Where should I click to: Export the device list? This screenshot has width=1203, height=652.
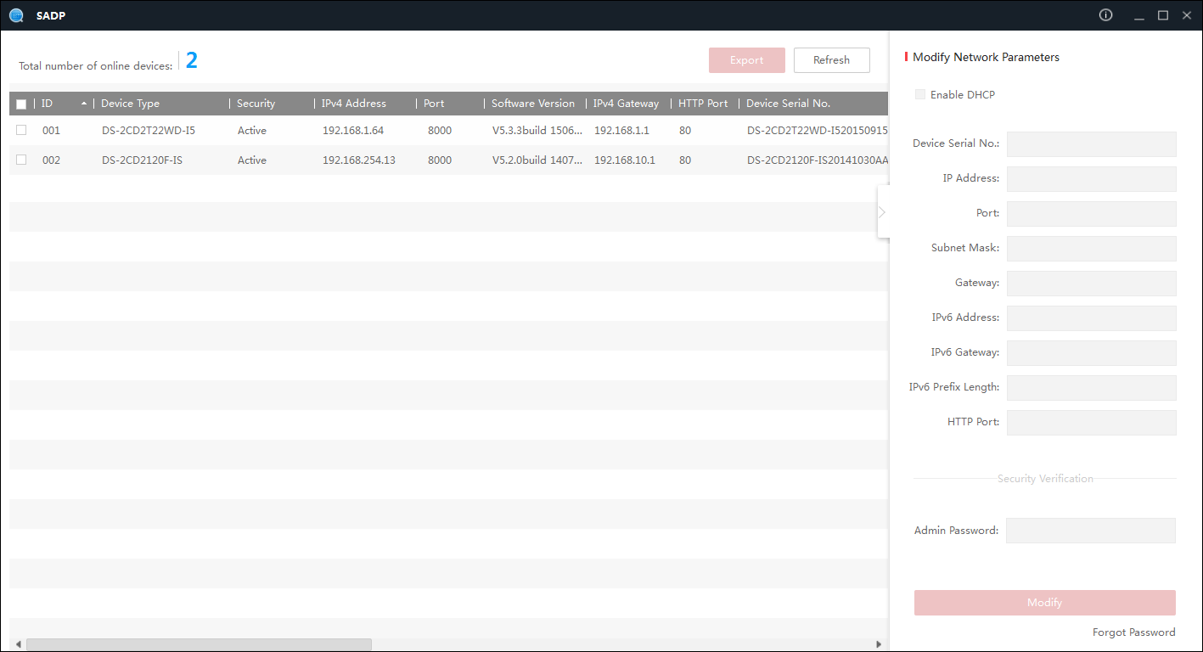(747, 59)
